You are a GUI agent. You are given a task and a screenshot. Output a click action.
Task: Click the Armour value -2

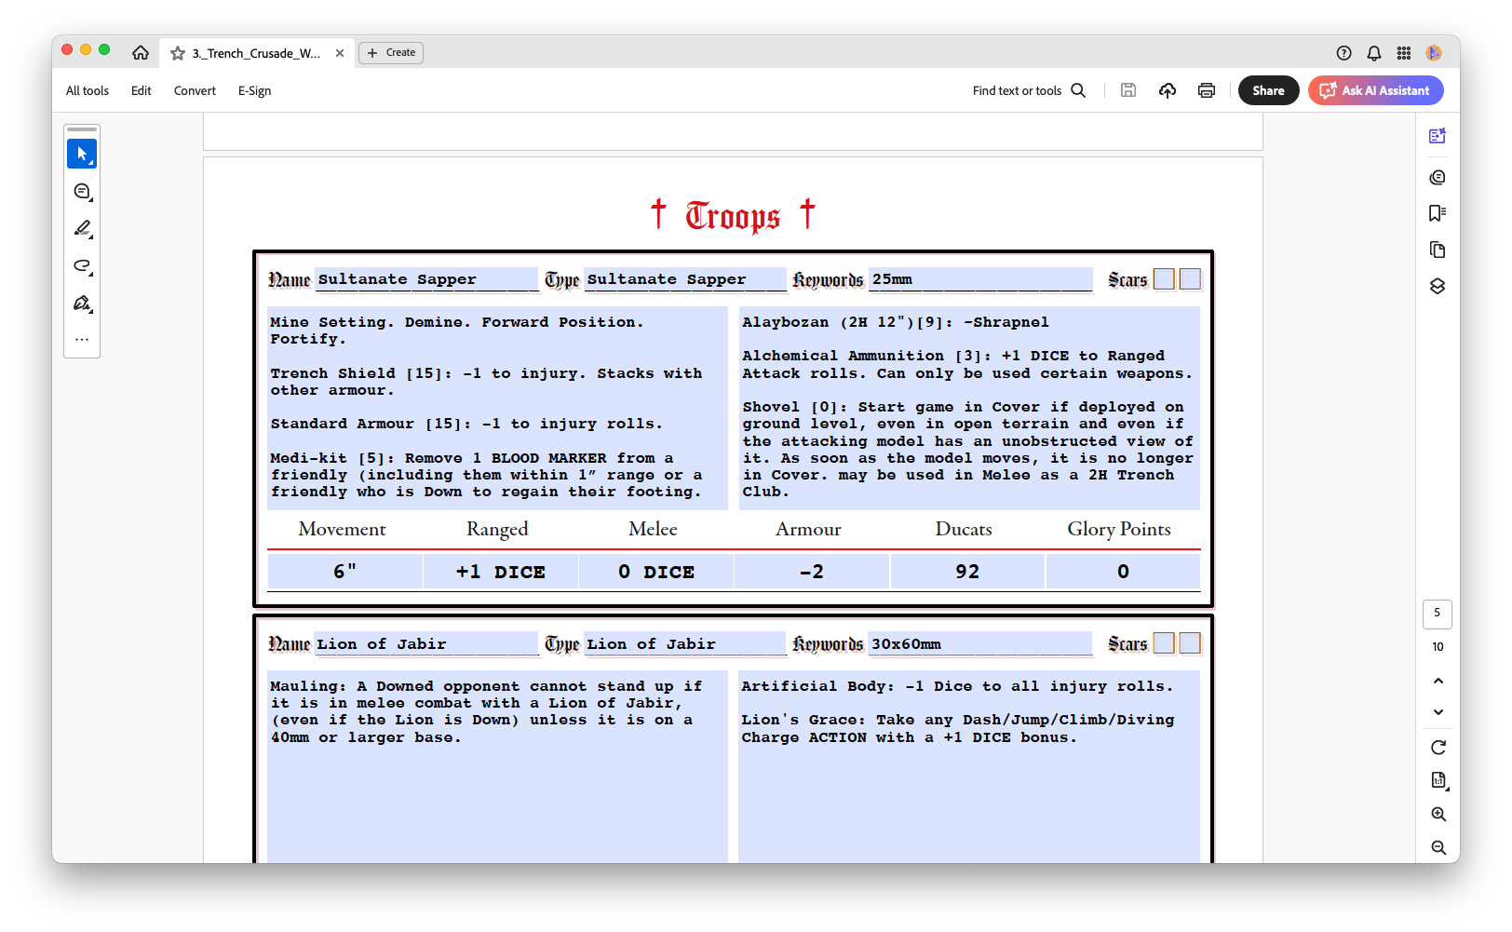tap(812, 572)
